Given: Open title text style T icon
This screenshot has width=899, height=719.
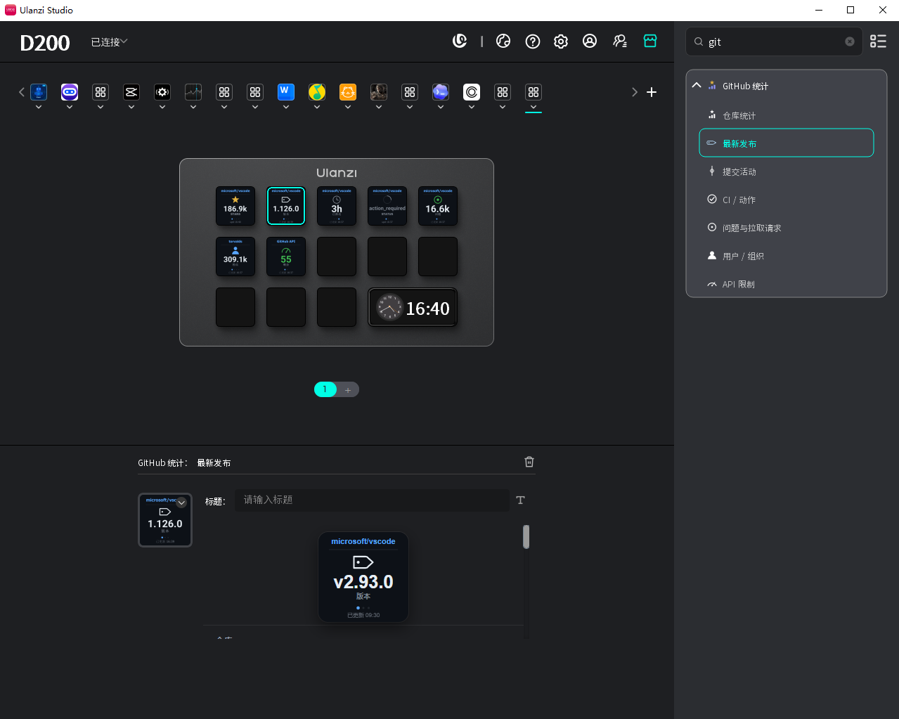Looking at the screenshot, I should click(520, 500).
